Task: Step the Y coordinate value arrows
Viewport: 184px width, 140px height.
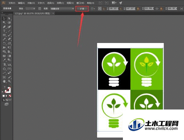Action: [124, 9]
